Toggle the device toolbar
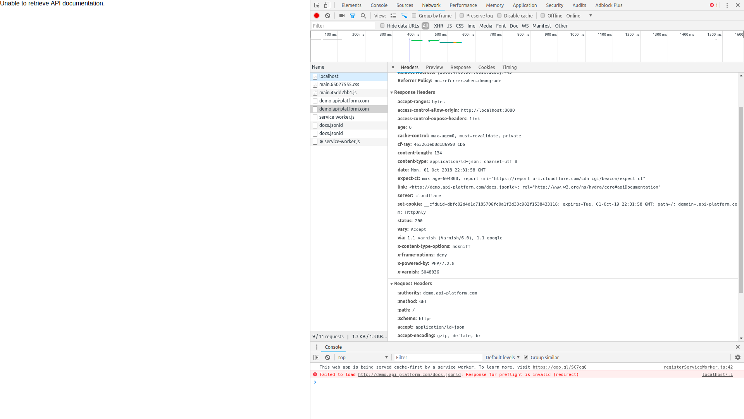 click(x=327, y=5)
